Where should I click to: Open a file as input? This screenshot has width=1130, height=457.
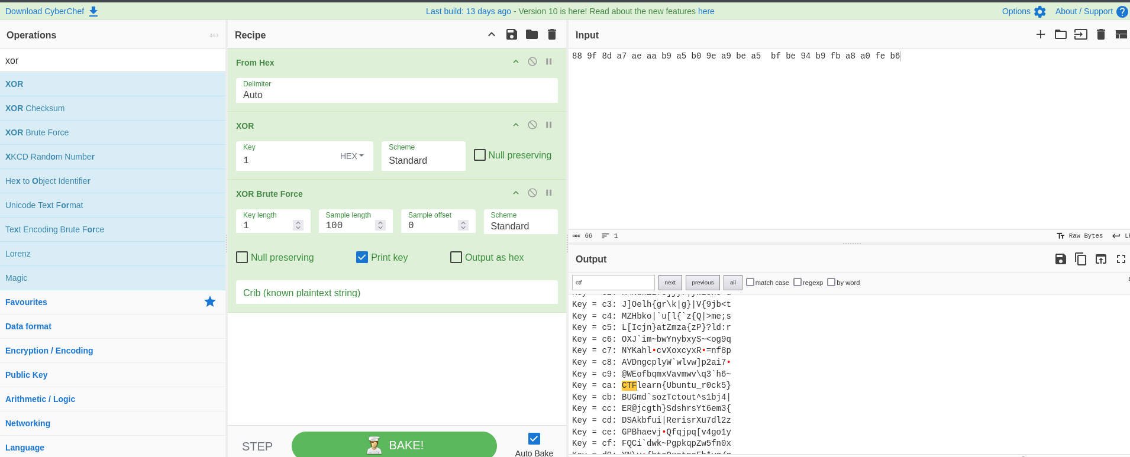[x=1081, y=35]
